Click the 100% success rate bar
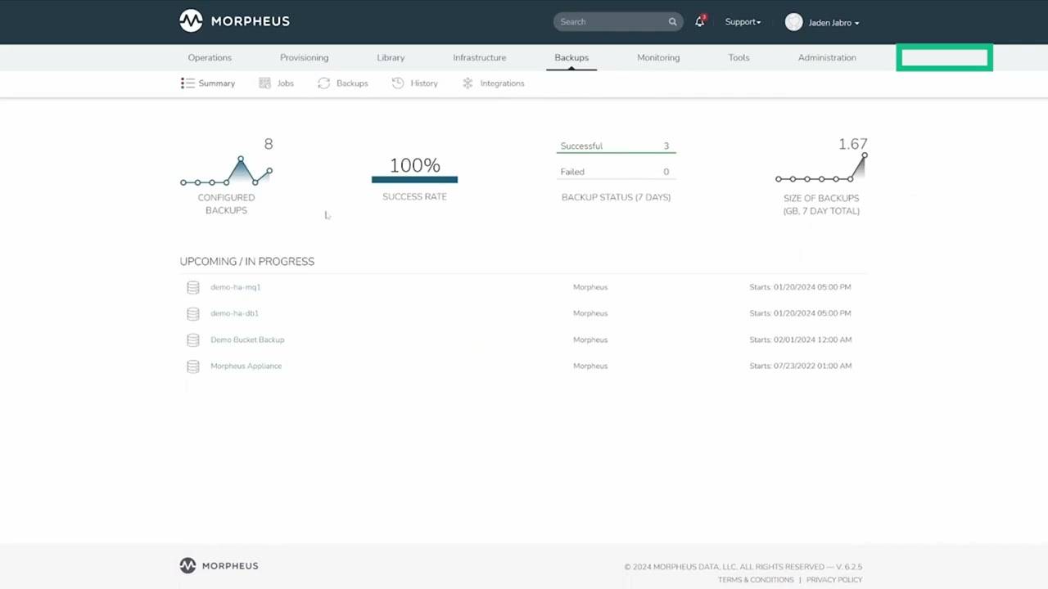Viewport: 1048px width, 589px height. click(414, 179)
